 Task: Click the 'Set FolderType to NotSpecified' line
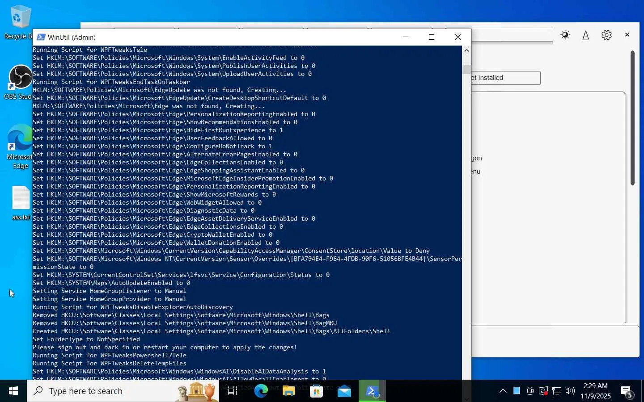coord(86,339)
